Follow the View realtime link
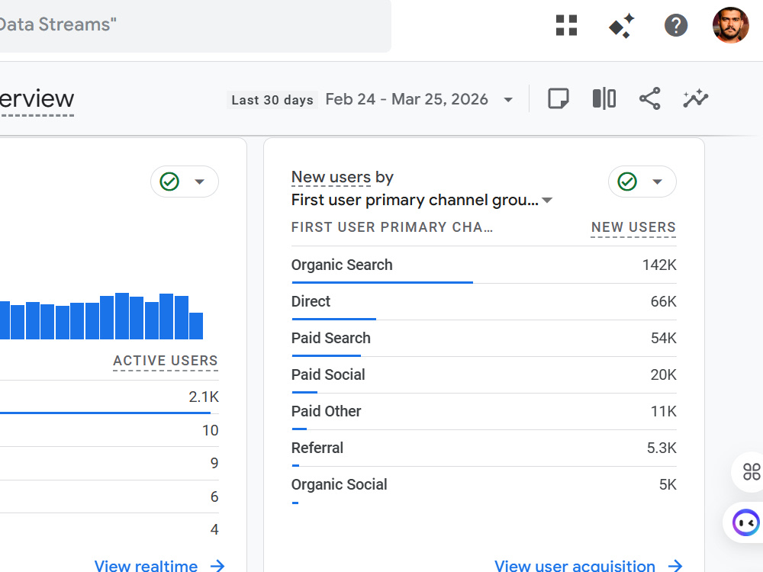 tap(159, 566)
